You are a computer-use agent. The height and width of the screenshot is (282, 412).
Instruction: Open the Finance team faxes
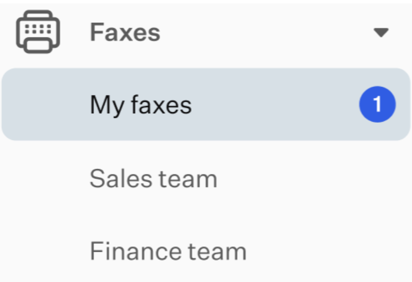tap(168, 251)
